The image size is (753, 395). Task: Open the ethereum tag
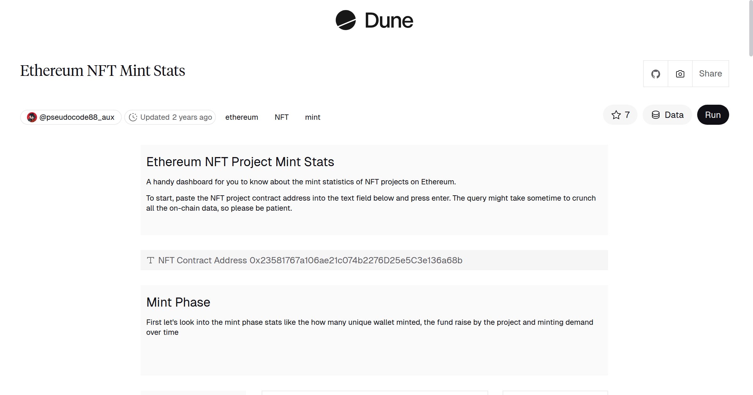[242, 117]
